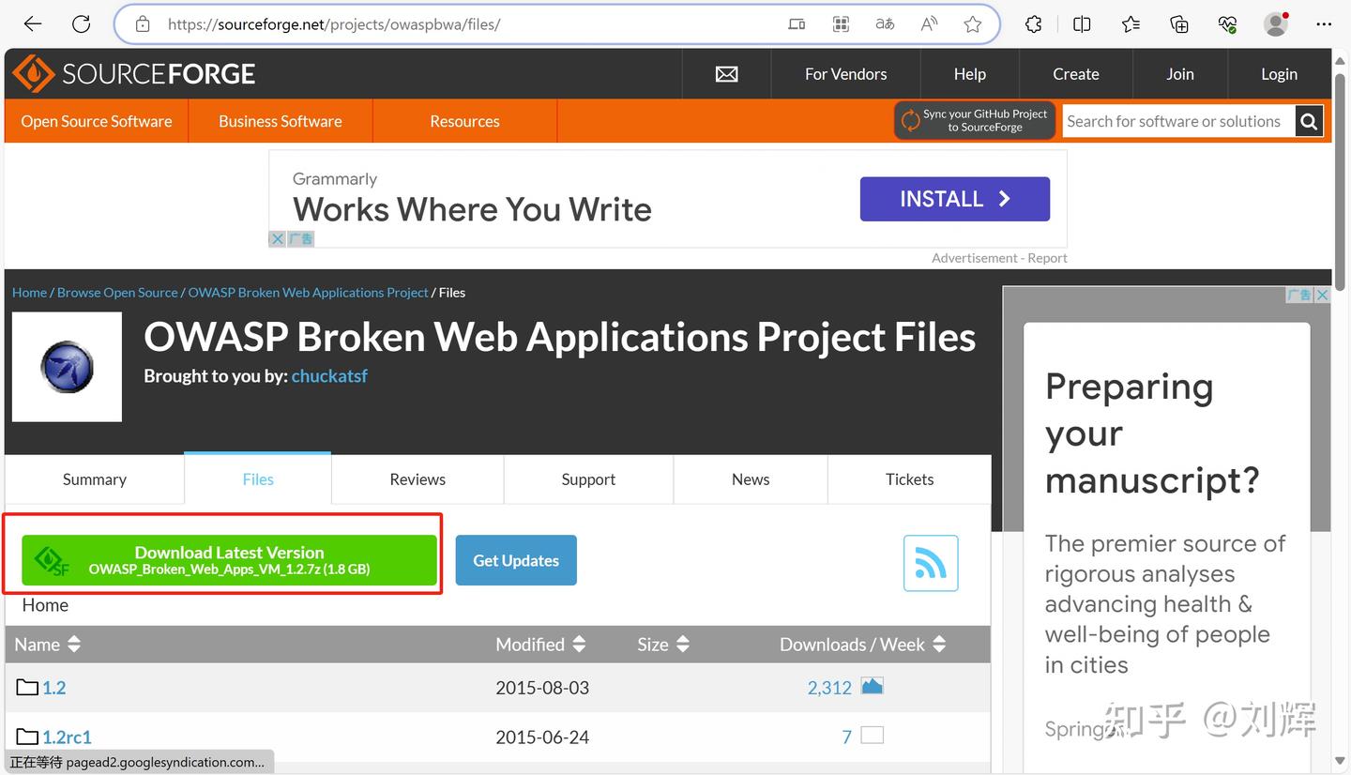Open the Open Source Software menu
1351x775 pixels.
[x=97, y=121]
